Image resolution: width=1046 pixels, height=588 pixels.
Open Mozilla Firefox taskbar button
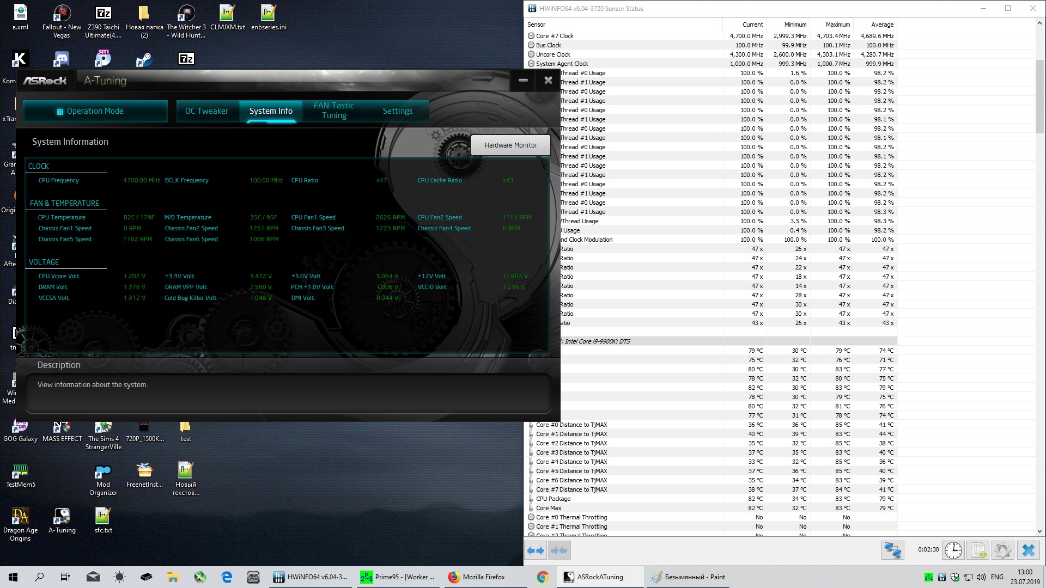point(477,577)
